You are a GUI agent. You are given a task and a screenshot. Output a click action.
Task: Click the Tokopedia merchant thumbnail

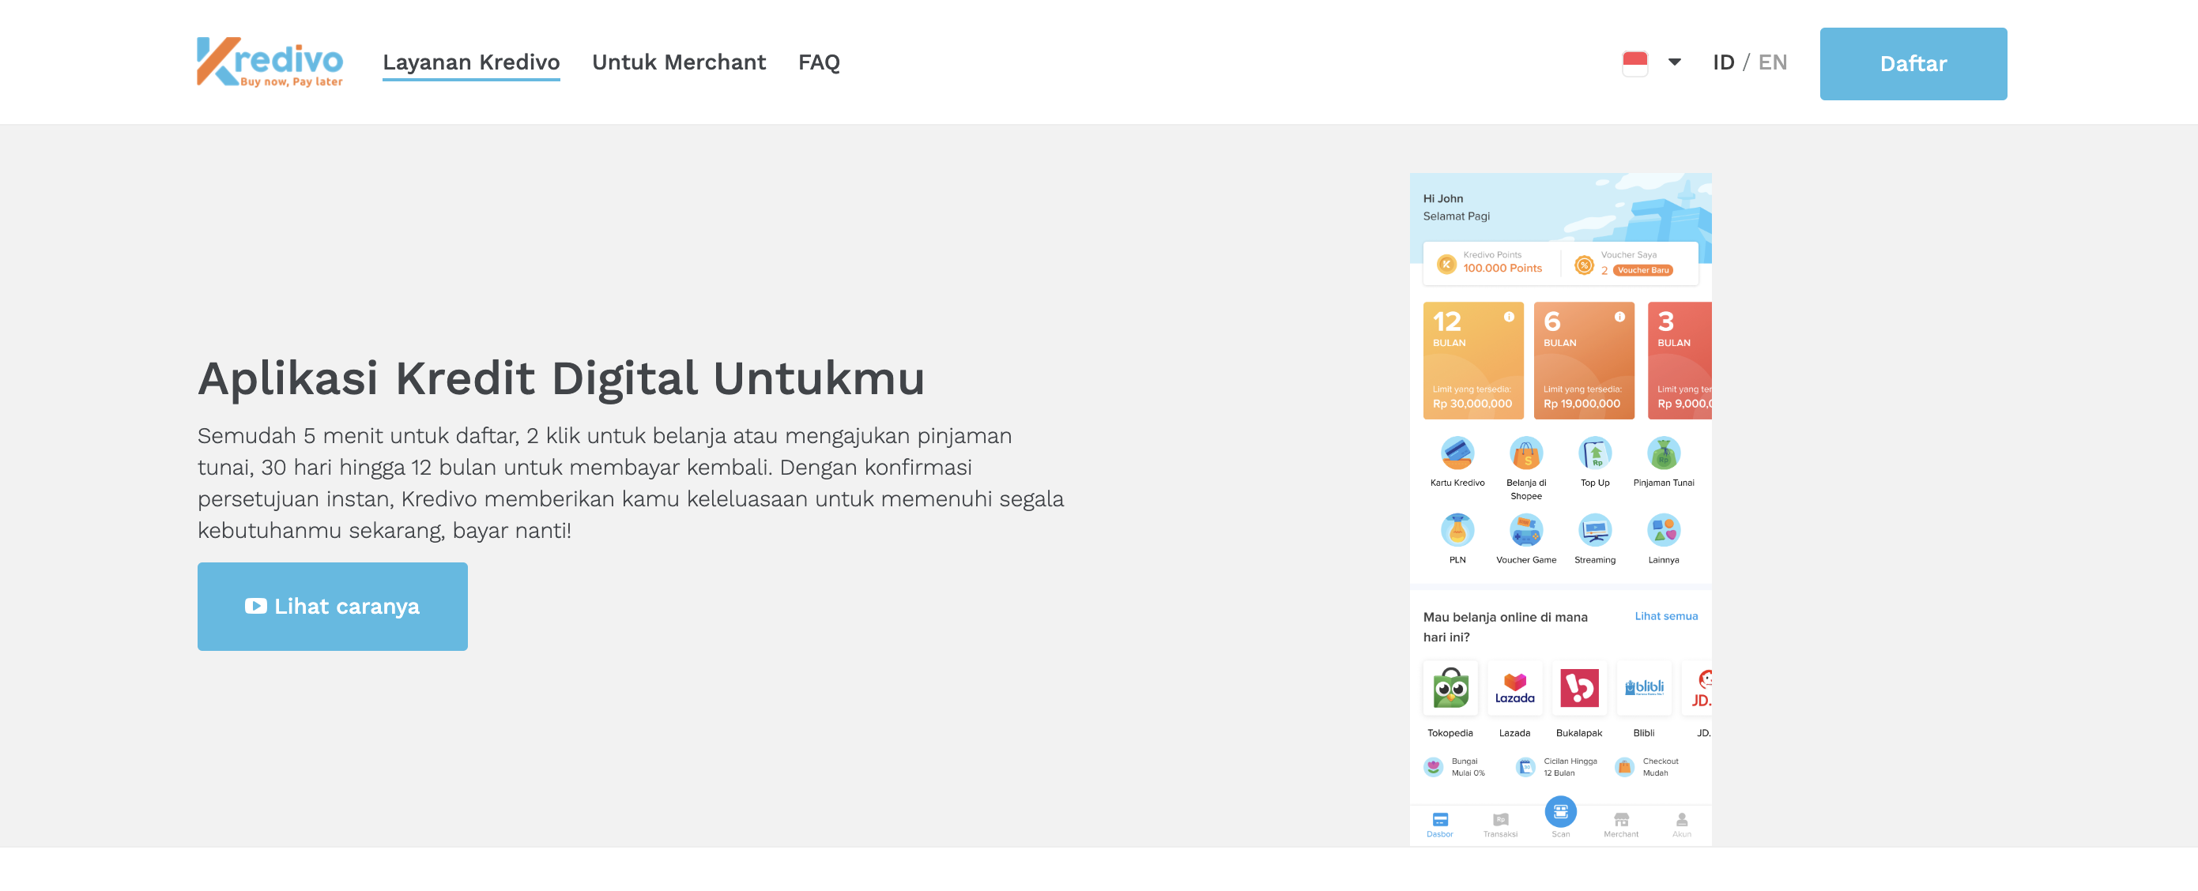[1450, 688]
